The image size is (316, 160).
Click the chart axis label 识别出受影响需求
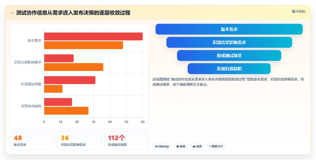[x=28, y=62]
